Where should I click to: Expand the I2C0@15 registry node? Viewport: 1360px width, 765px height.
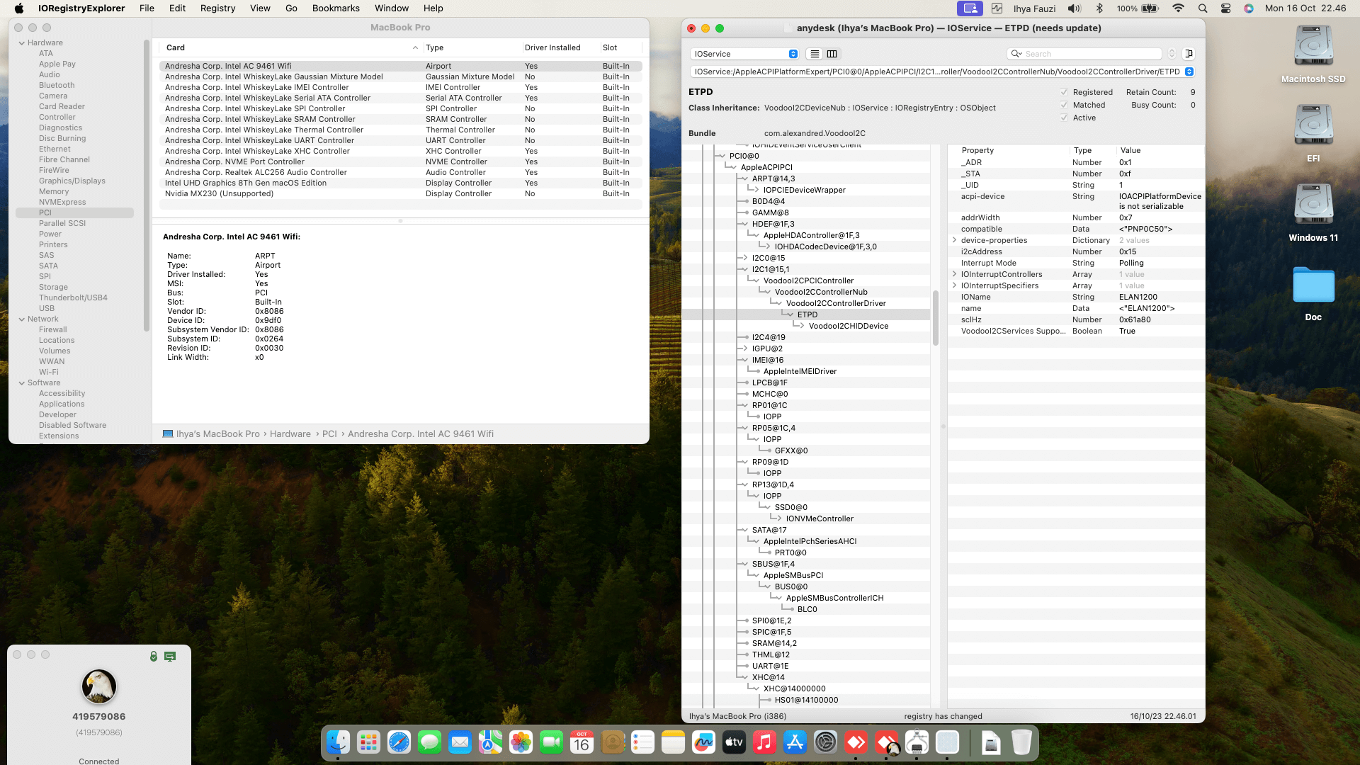(x=744, y=258)
